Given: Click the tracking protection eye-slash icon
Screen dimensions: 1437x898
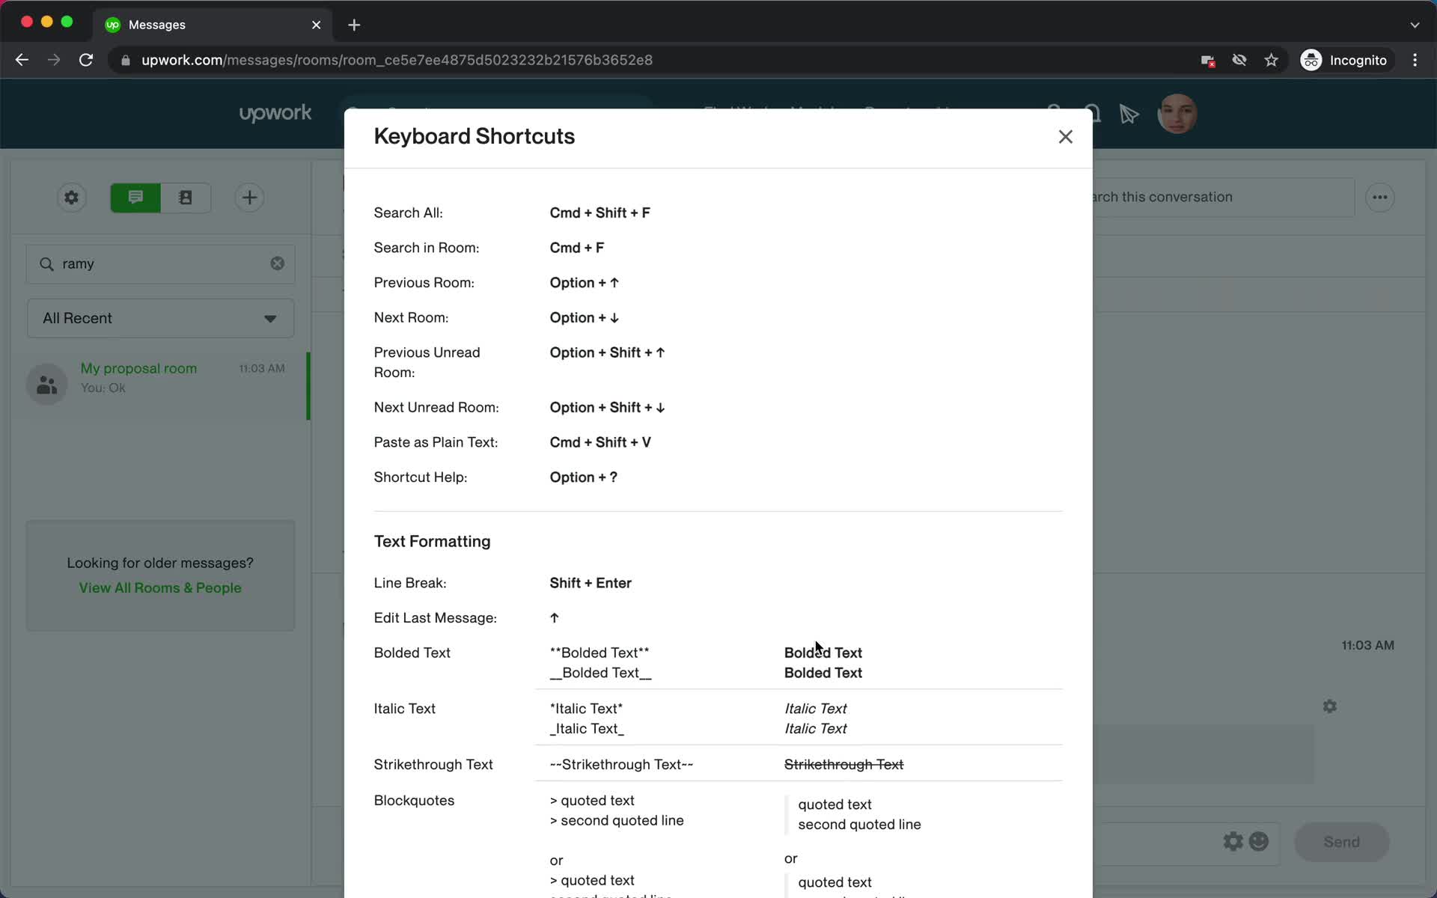Looking at the screenshot, I should tap(1239, 60).
